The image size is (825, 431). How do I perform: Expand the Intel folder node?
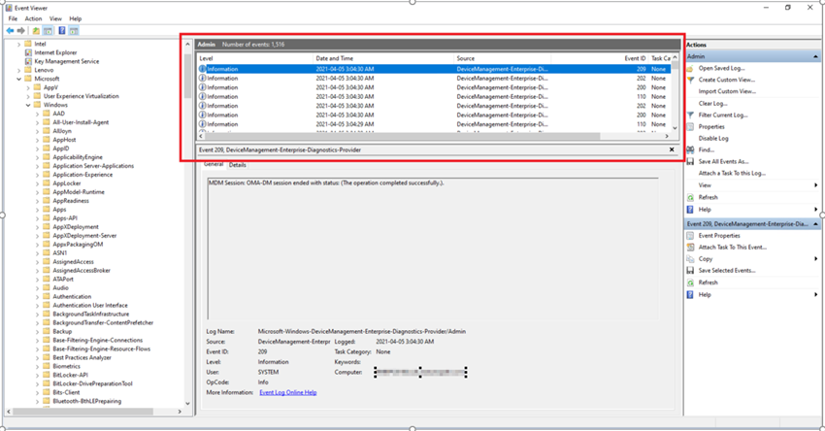[x=19, y=45]
